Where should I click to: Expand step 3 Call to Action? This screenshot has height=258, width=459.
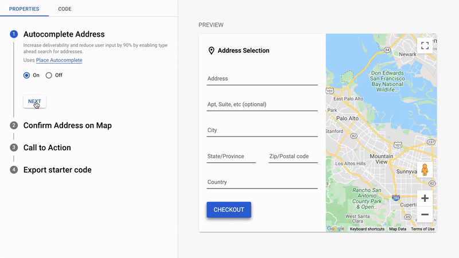(47, 147)
